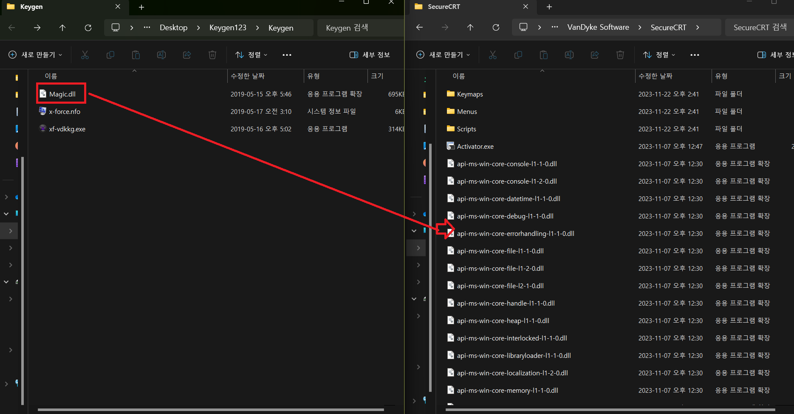Click Rename icon in Keygen toolbar
The height and width of the screenshot is (414, 794).
(x=161, y=55)
